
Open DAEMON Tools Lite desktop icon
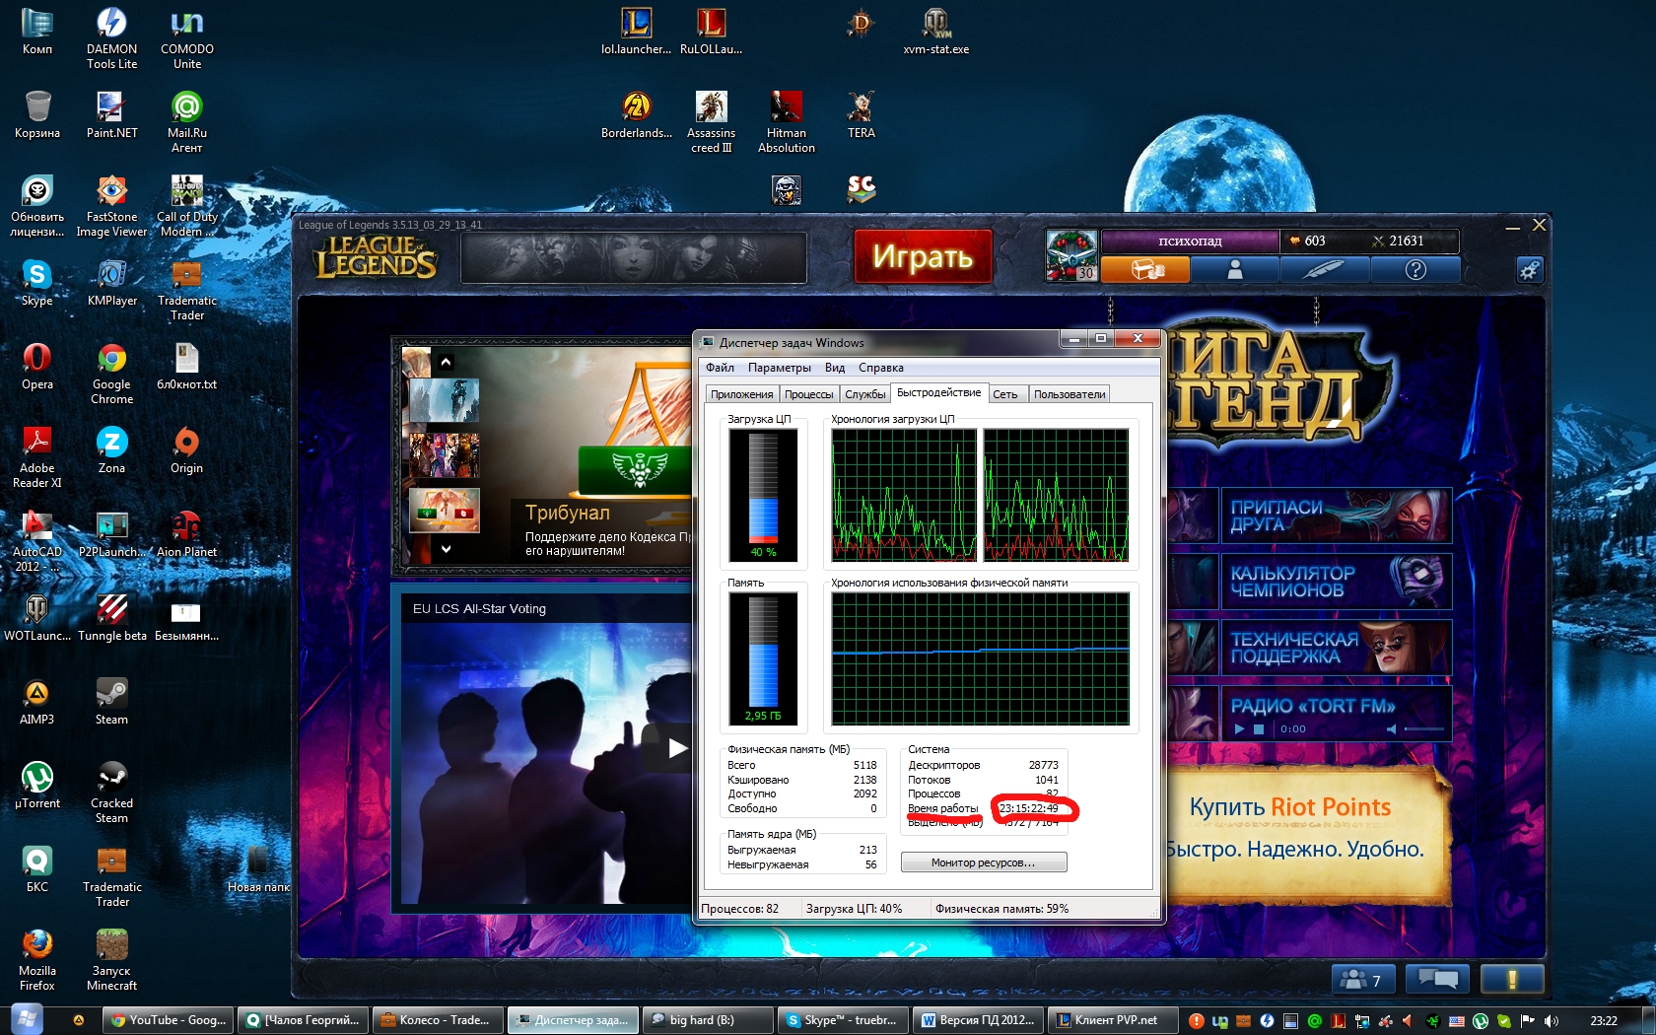(111, 38)
